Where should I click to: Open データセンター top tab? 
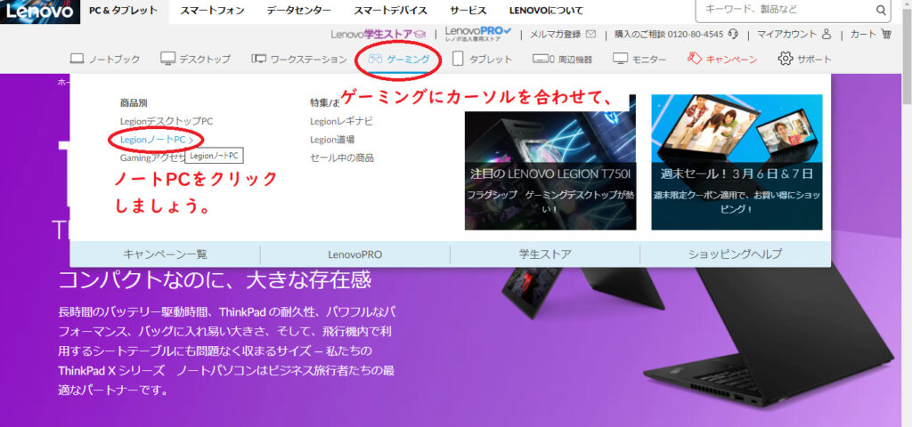click(x=299, y=11)
